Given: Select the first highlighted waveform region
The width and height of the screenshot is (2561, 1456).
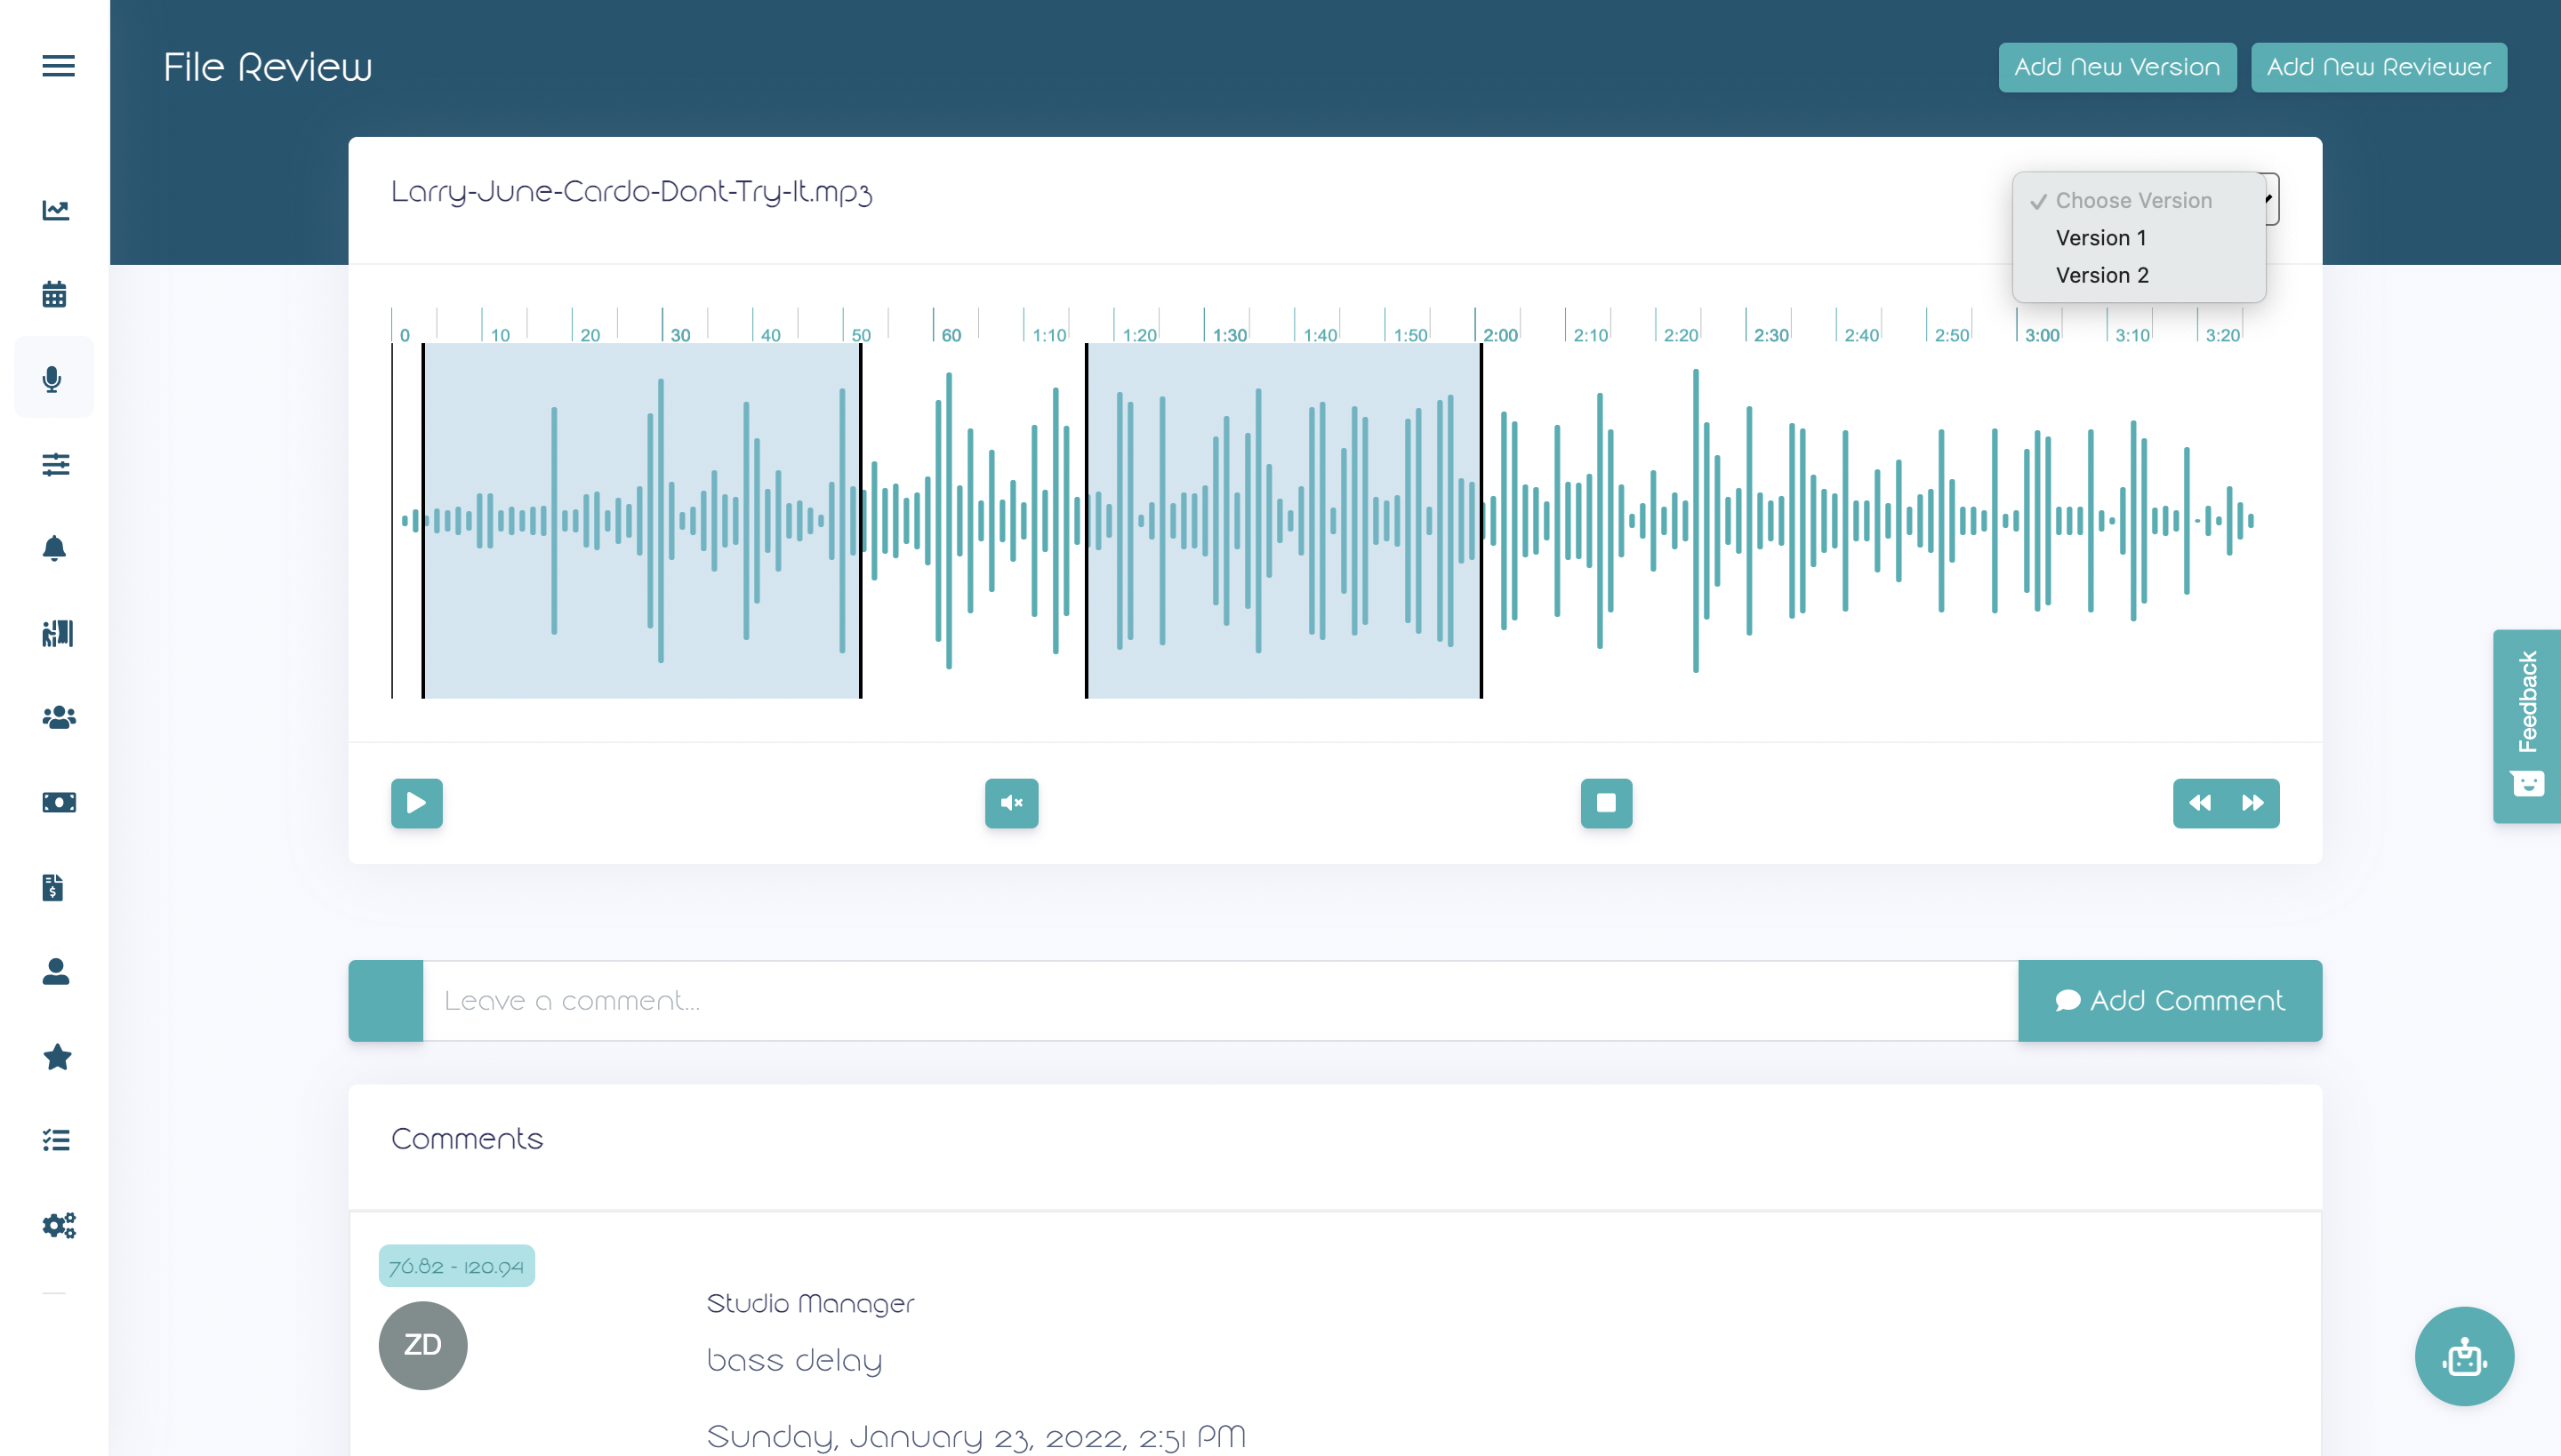Looking at the screenshot, I should coord(641,520).
